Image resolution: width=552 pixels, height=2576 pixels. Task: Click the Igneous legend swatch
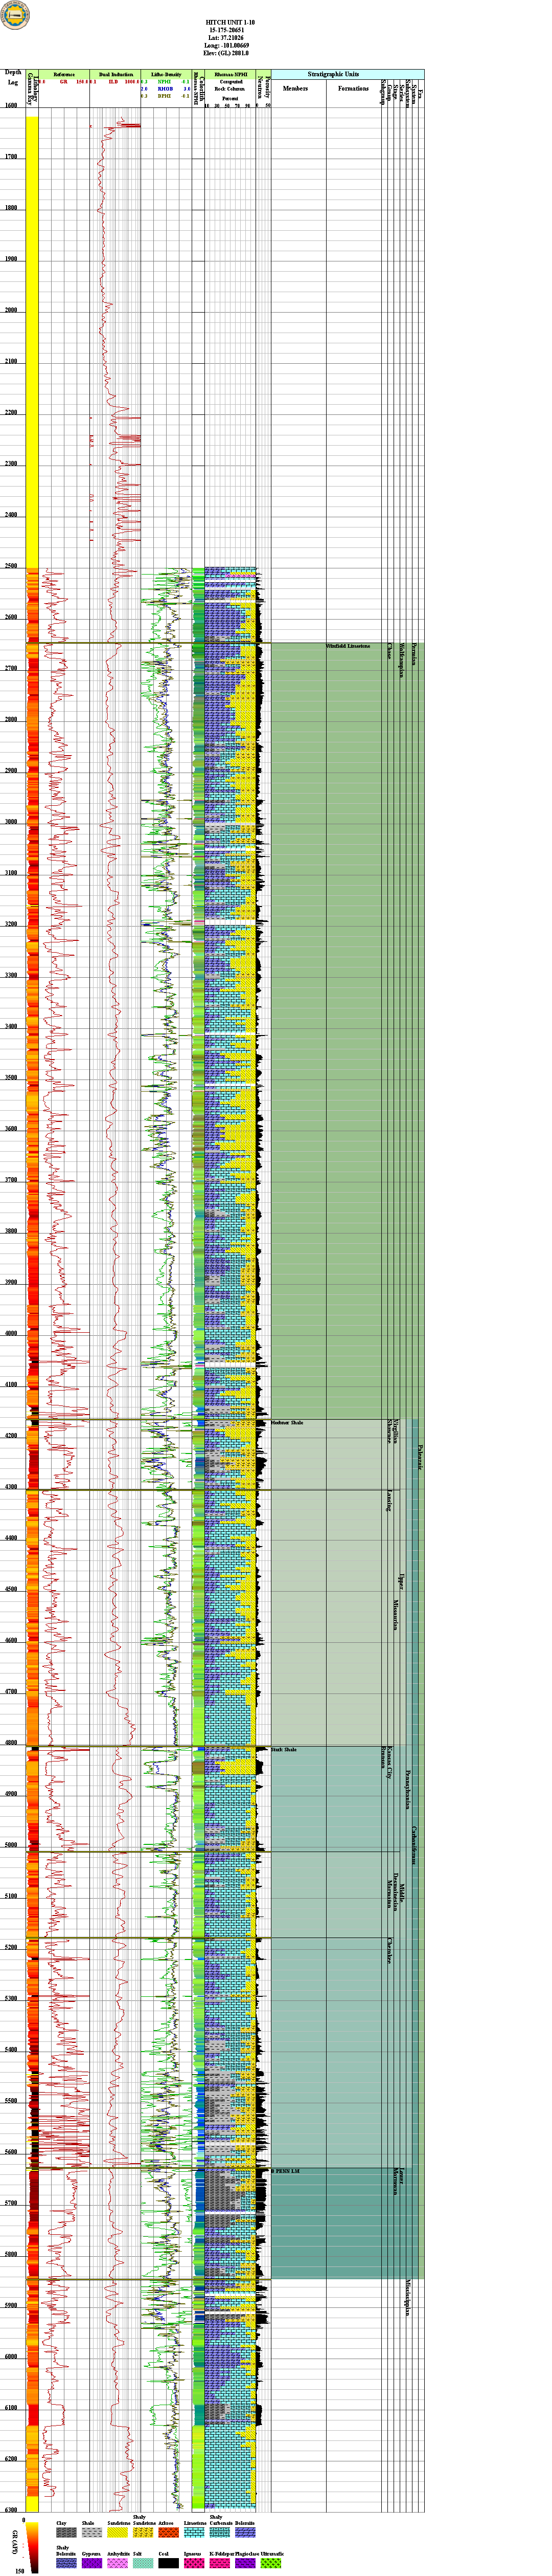[195, 2564]
